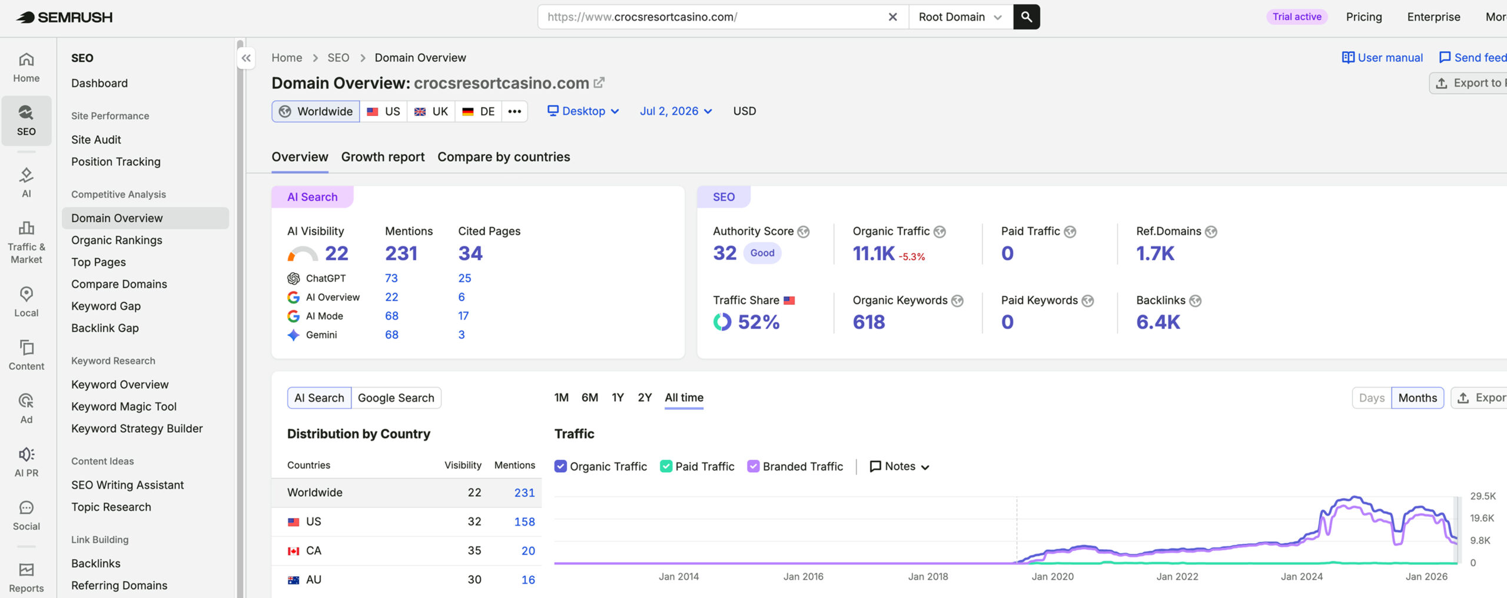This screenshot has width=1507, height=598.
Task: Export the traffic chart
Action: (1479, 398)
